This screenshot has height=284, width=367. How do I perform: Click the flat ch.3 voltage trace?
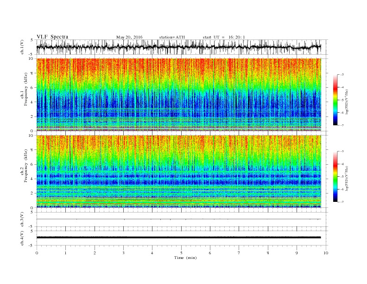178,219
